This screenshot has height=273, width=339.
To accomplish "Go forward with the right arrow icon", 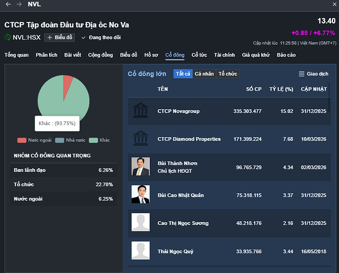I will [19, 4].
